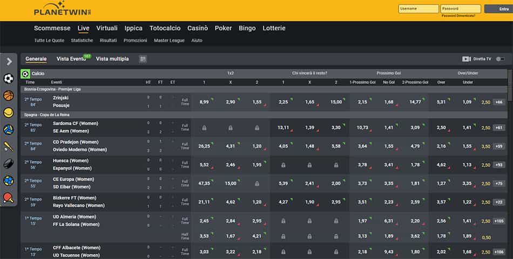Select odd 8,99 for Zrinjski home win
The image size is (513, 259).
coord(204,102)
